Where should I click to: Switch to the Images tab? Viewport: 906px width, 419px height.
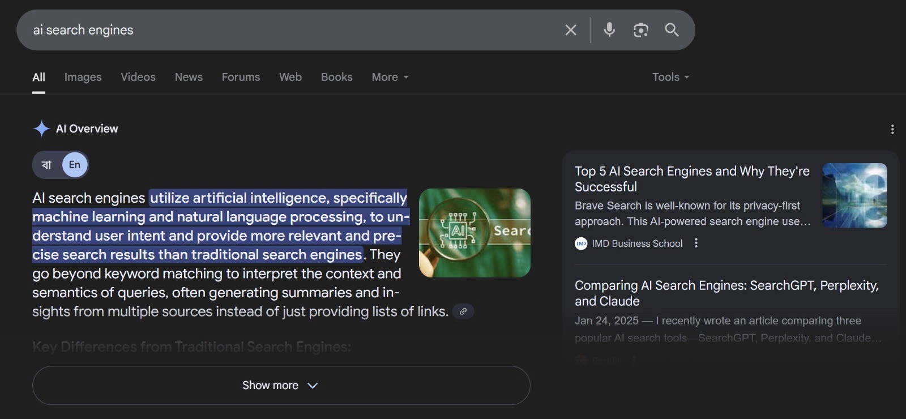[83, 77]
